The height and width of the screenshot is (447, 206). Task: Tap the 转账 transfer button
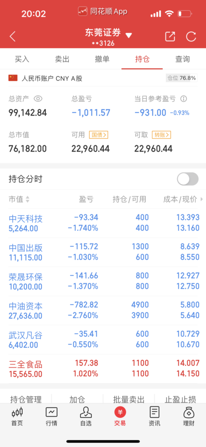coord(161,135)
